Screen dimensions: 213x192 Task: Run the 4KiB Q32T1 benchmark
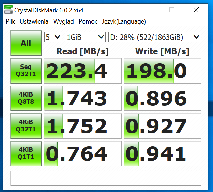26,126
